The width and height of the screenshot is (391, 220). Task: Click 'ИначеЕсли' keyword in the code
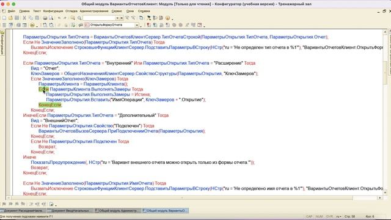35,116
